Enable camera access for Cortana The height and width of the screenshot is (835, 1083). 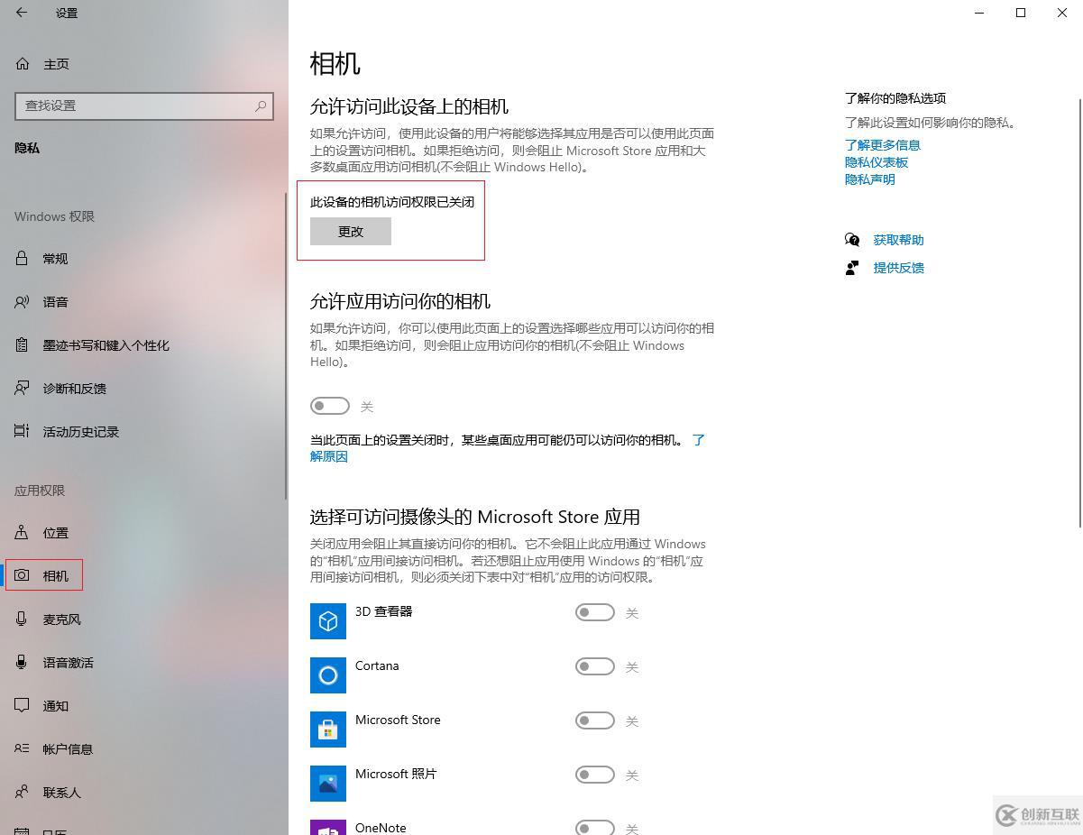click(x=595, y=667)
